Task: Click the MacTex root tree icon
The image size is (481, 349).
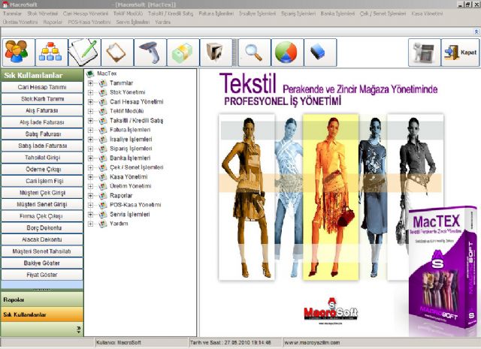Action: [x=90, y=74]
